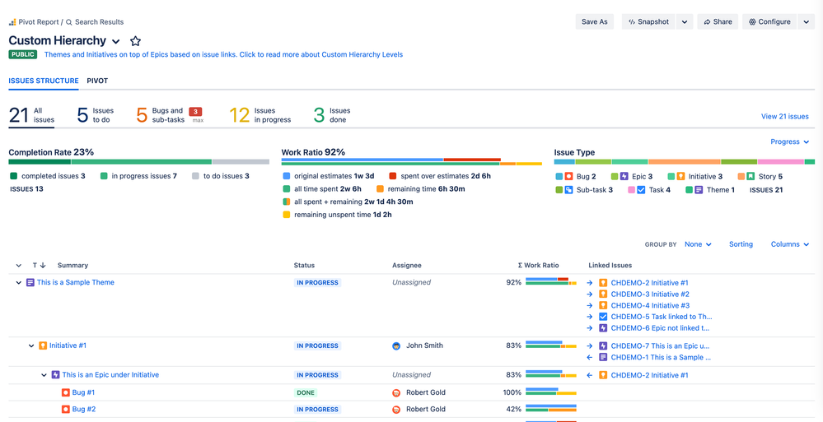This screenshot has height=422, width=823.
Task: Click the Work Ratio bar chart
Action: (412, 161)
